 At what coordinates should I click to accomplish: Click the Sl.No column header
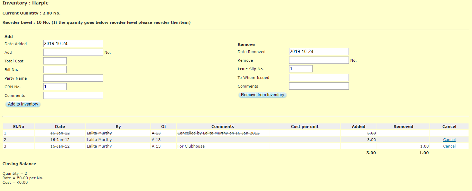point(19,127)
